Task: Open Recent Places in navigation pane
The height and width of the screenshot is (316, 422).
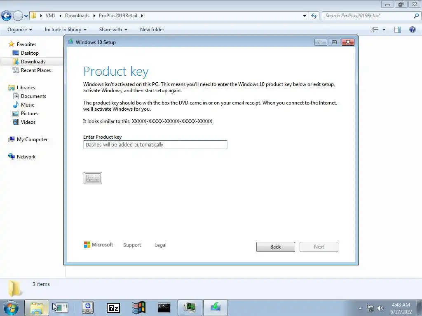Action: pos(36,70)
